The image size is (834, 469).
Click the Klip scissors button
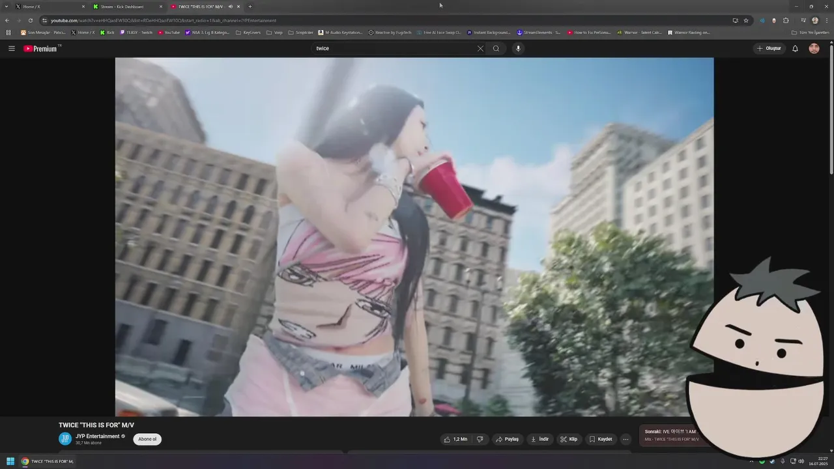(569, 439)
